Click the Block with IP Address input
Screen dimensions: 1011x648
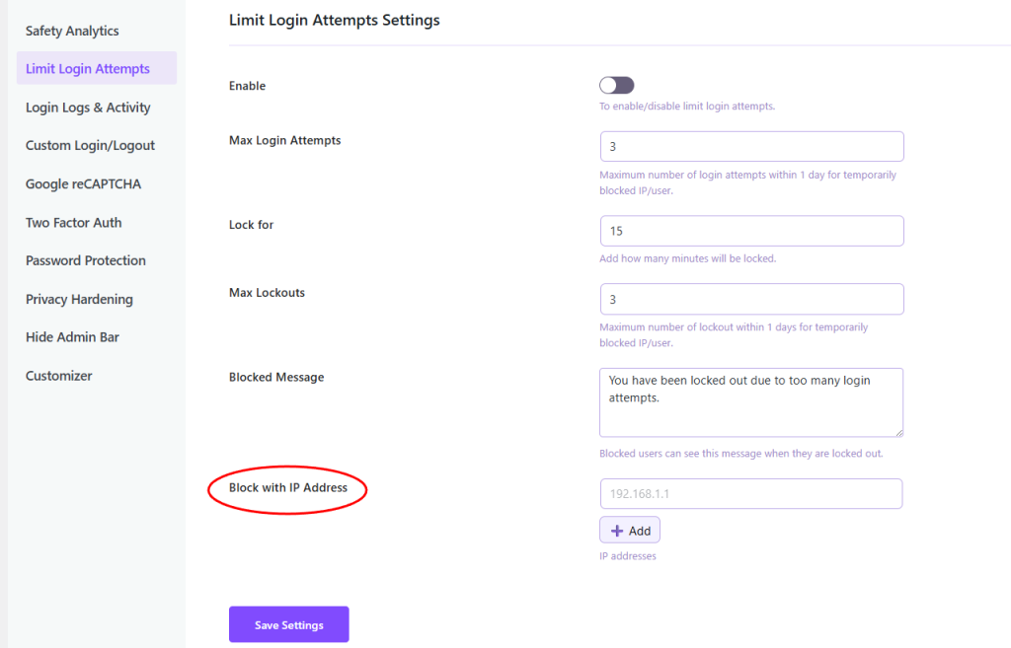(751, 493)
